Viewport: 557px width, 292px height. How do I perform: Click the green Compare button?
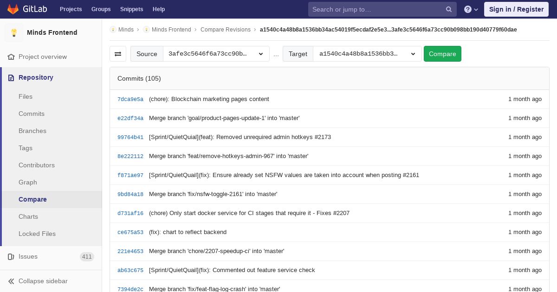coord(442,54)
